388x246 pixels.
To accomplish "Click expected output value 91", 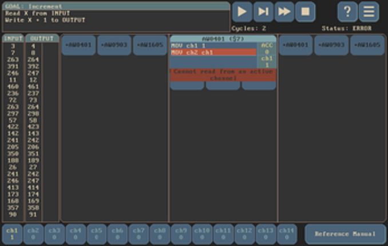I will 33,215.
